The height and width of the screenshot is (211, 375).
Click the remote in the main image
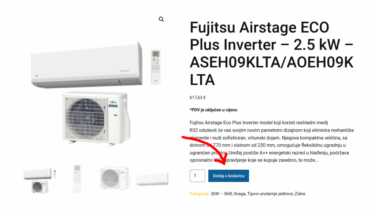pos(156,67)
